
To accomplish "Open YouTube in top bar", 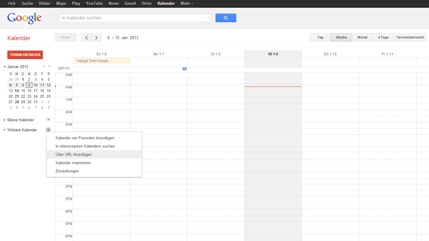I will [94, 4].
